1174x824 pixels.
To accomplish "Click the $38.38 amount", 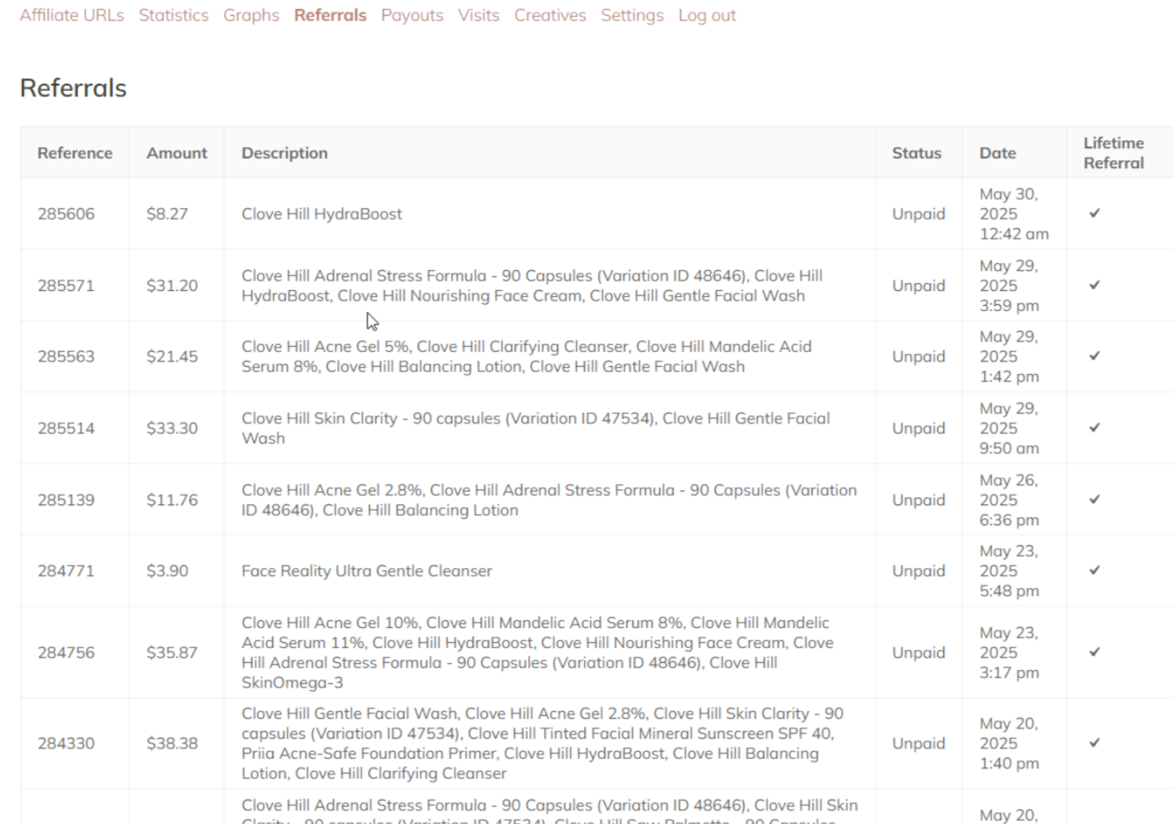I will [172, 743].
